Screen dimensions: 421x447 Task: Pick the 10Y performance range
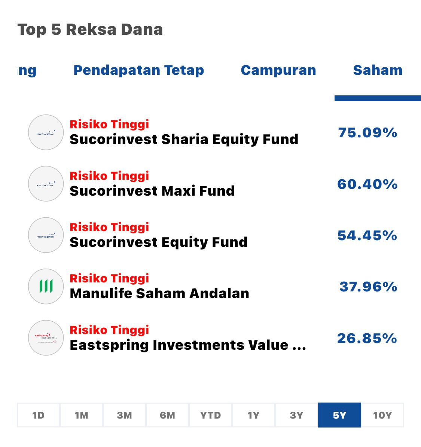coord(382,415)
